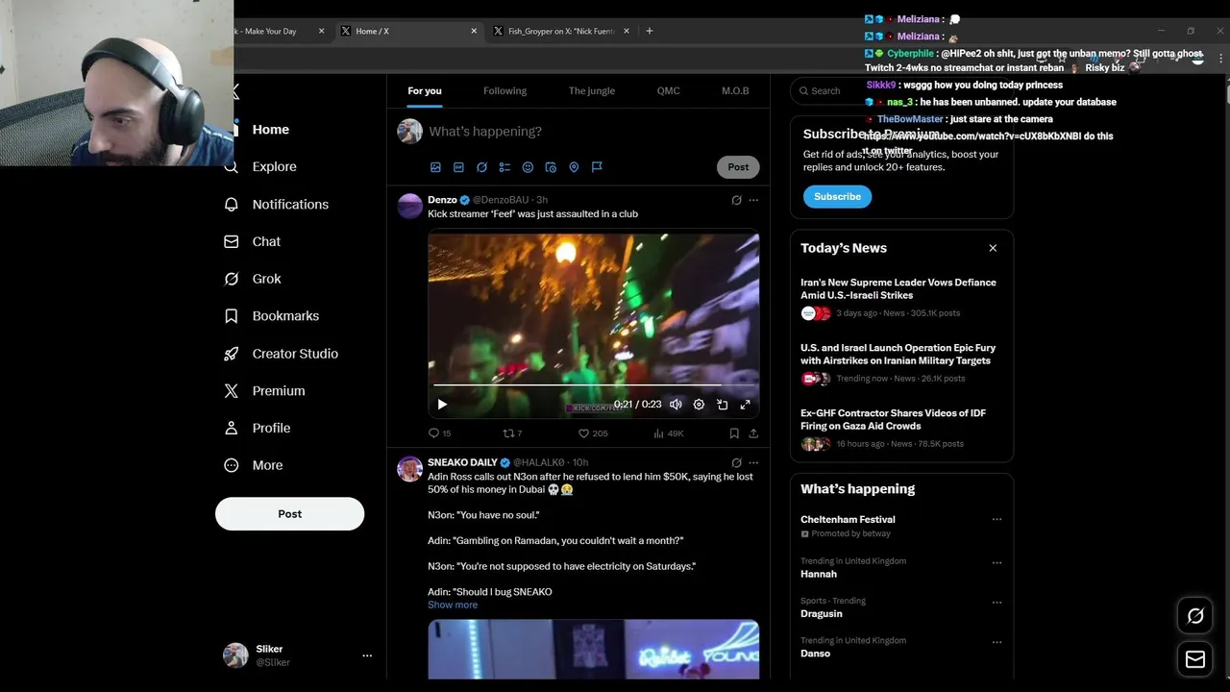
Task: Switch to the Following tab
Action: coord(504,90)
